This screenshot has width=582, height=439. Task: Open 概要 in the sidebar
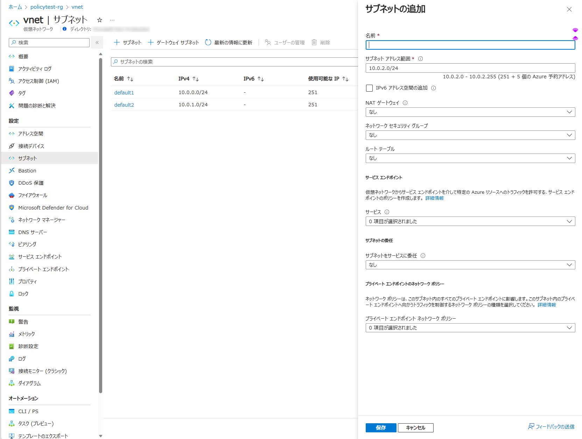(23, 57)
